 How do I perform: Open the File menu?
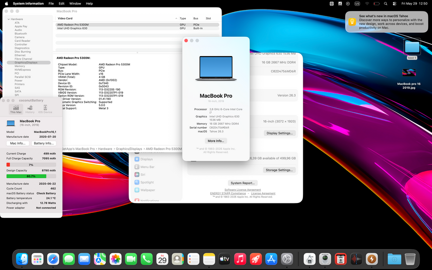(51, 3)
